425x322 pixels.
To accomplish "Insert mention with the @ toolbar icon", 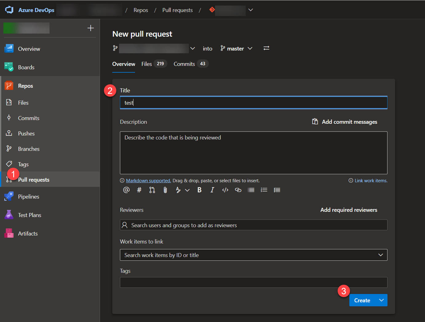I will [x=126, y=190].
